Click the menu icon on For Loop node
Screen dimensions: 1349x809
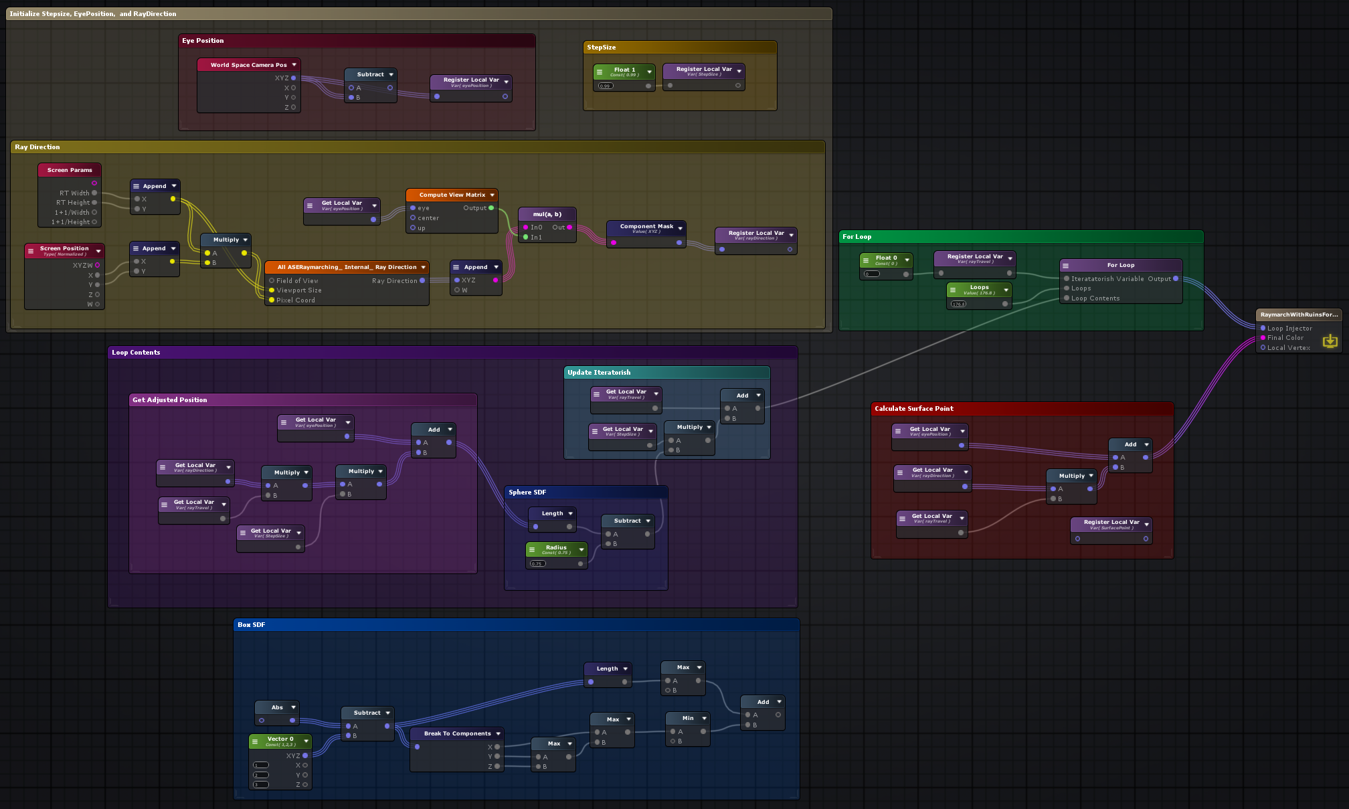pyautogui.click(x=1065, y=266)
